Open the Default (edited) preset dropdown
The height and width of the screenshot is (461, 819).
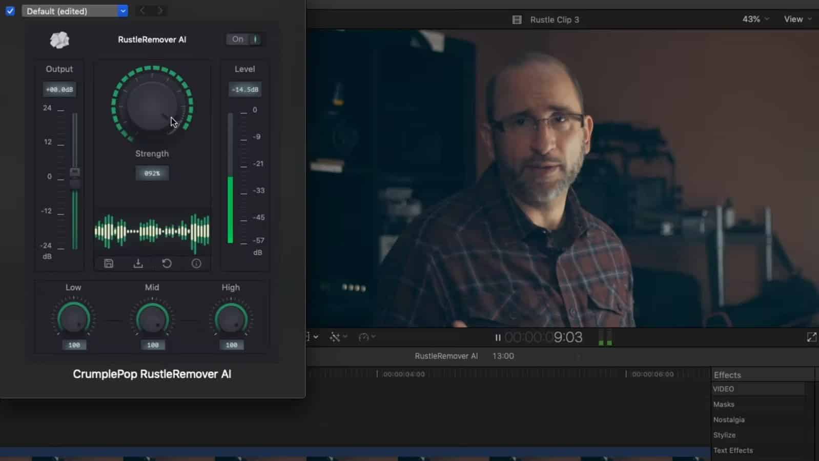[x=75, y=11]
